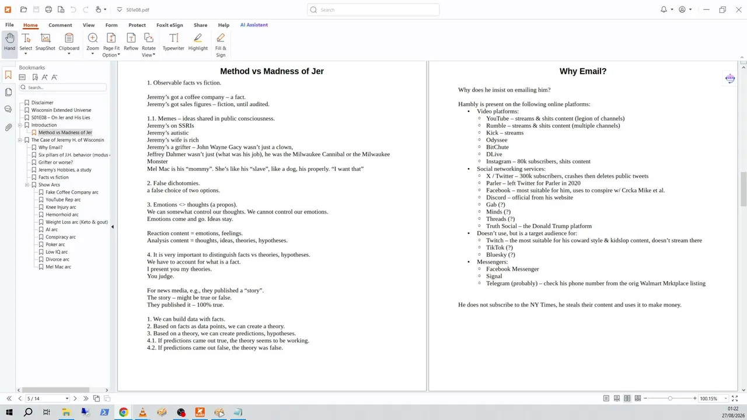Viewport: 747px width, 420px height.
Task: Collapse the Show Arcs bookmark node
Action: pyautogui.click(x=27, y=185)
